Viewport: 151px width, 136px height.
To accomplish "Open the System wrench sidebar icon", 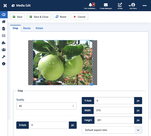I will coord(4,57).
